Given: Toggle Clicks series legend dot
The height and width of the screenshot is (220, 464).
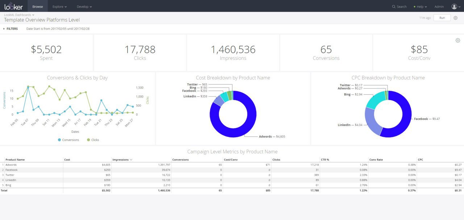Looking at the screenshot, I should (x=88, y=140).
